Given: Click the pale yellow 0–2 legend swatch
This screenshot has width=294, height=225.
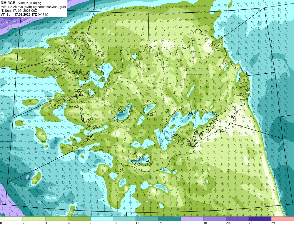Looking at the screenshot, I should pos(11,219).
